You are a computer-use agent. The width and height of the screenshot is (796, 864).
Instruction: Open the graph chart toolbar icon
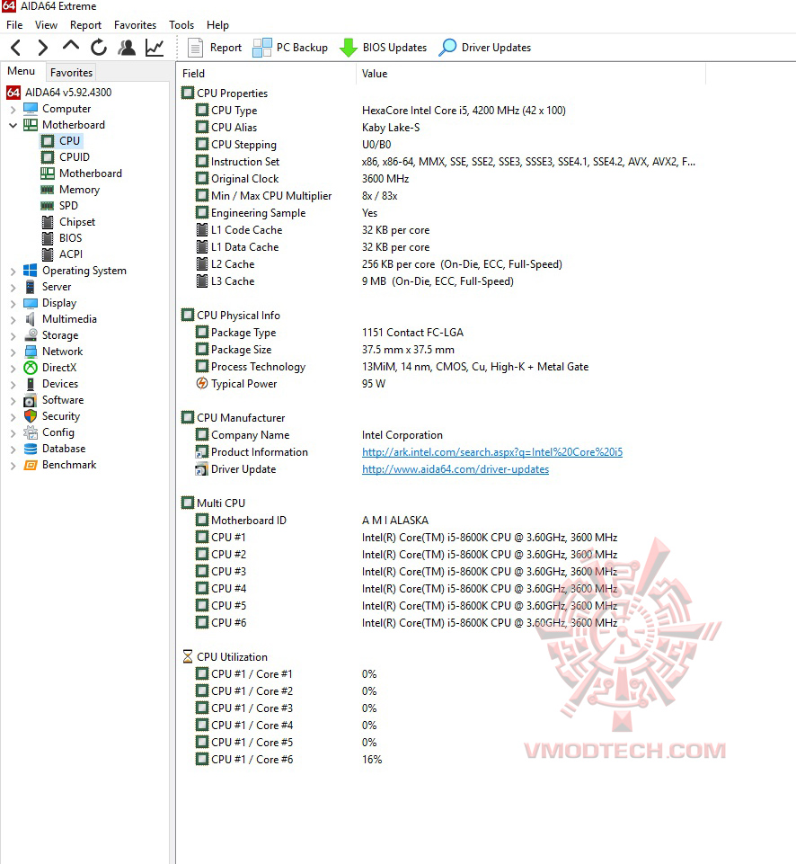pyautogui.click(x=155, y=48)
